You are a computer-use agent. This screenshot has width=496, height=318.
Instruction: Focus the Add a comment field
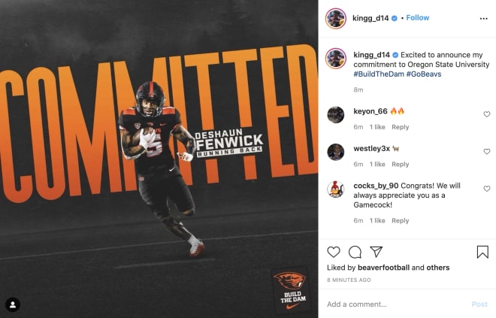[395, 304]
